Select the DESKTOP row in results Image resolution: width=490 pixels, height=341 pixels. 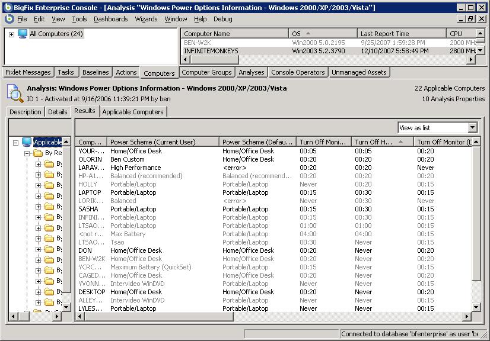[x=274, y=292]
